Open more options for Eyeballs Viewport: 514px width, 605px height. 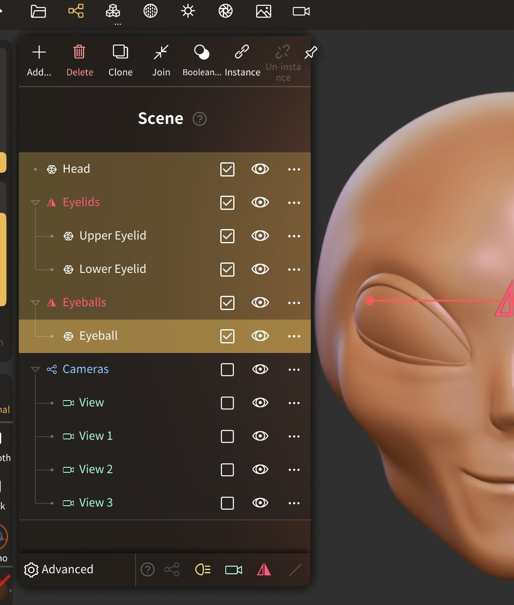pyautogui.click(x=294, y=303)
